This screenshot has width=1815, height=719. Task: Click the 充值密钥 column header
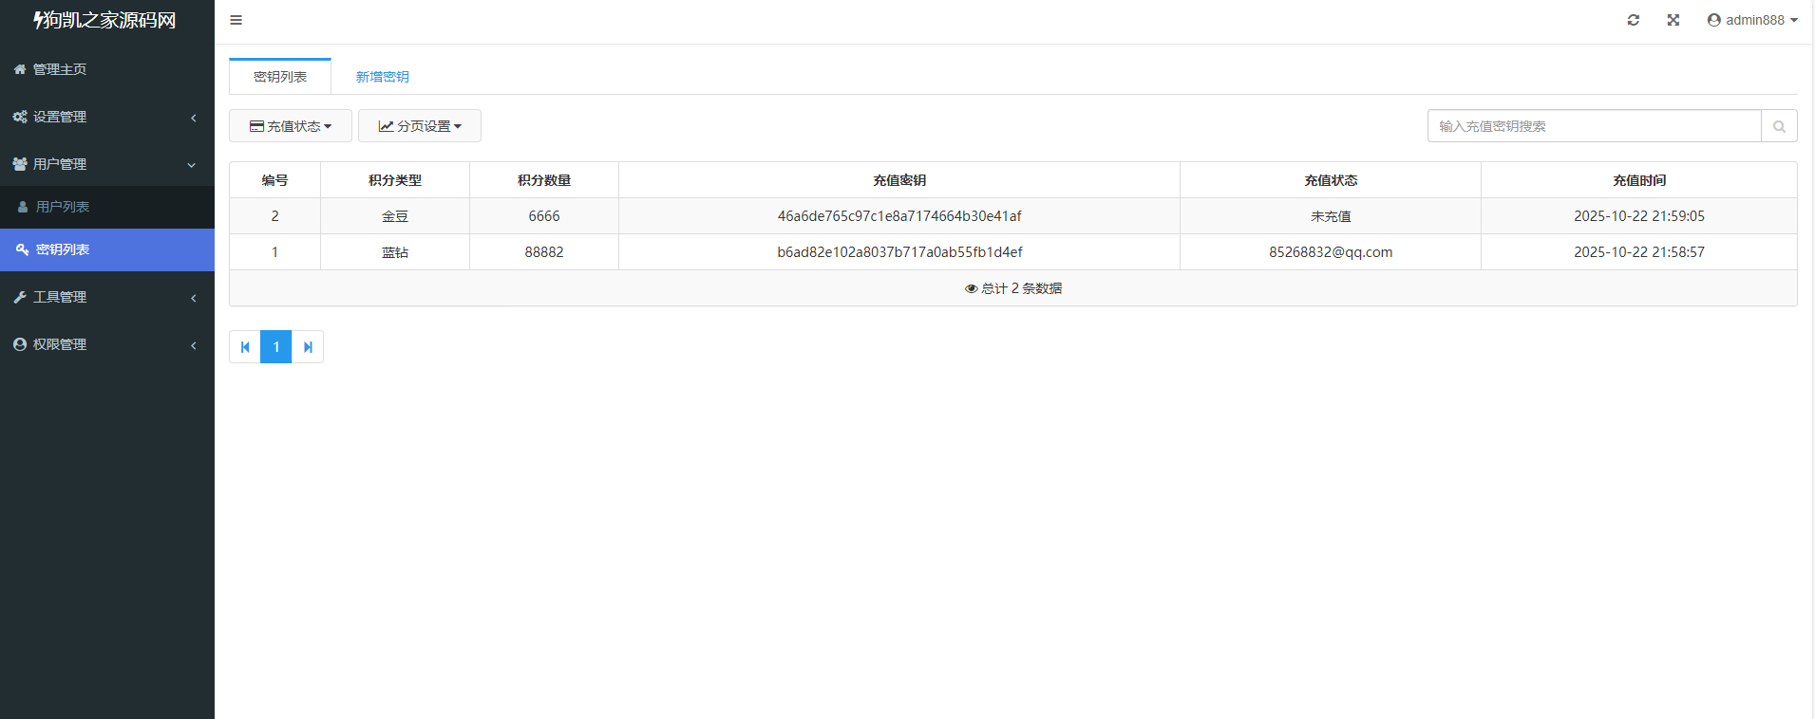[899, 180]
